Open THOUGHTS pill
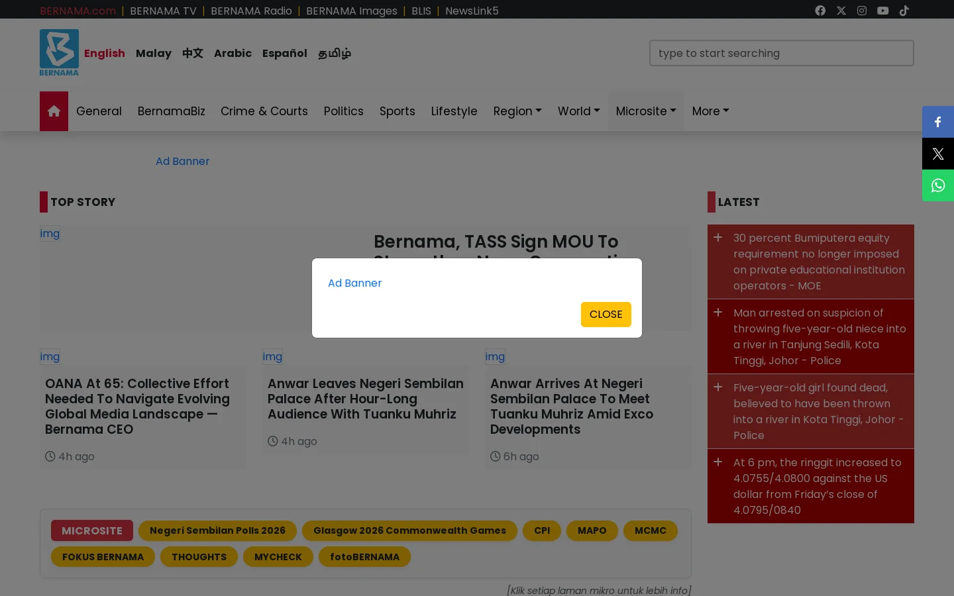 point(199,557)
